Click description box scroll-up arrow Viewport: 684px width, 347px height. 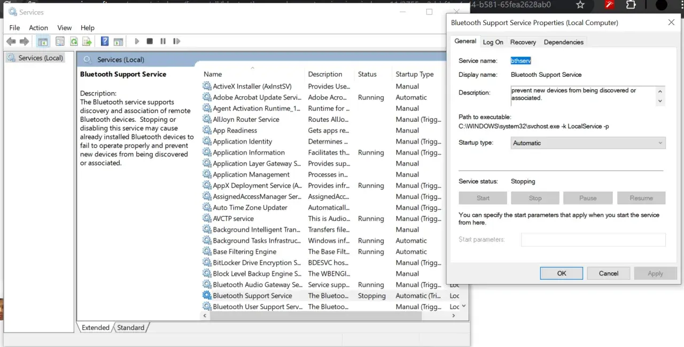660,91
